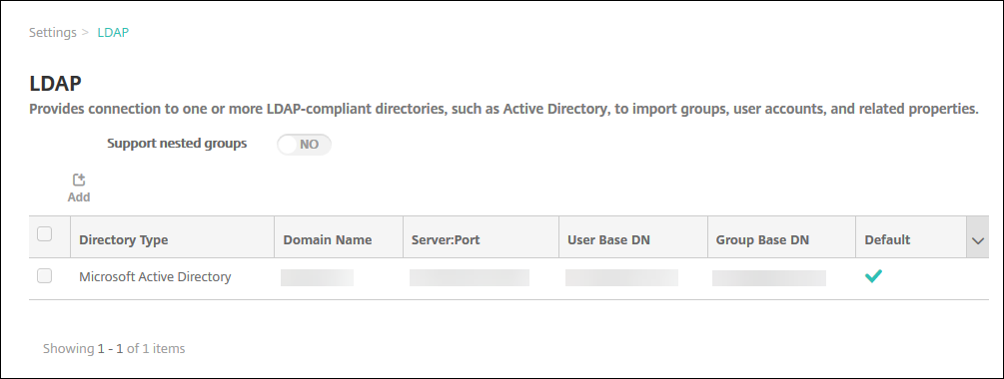Click the Add directory icon
Screen dimensions: 1004x379
(79, 181)
